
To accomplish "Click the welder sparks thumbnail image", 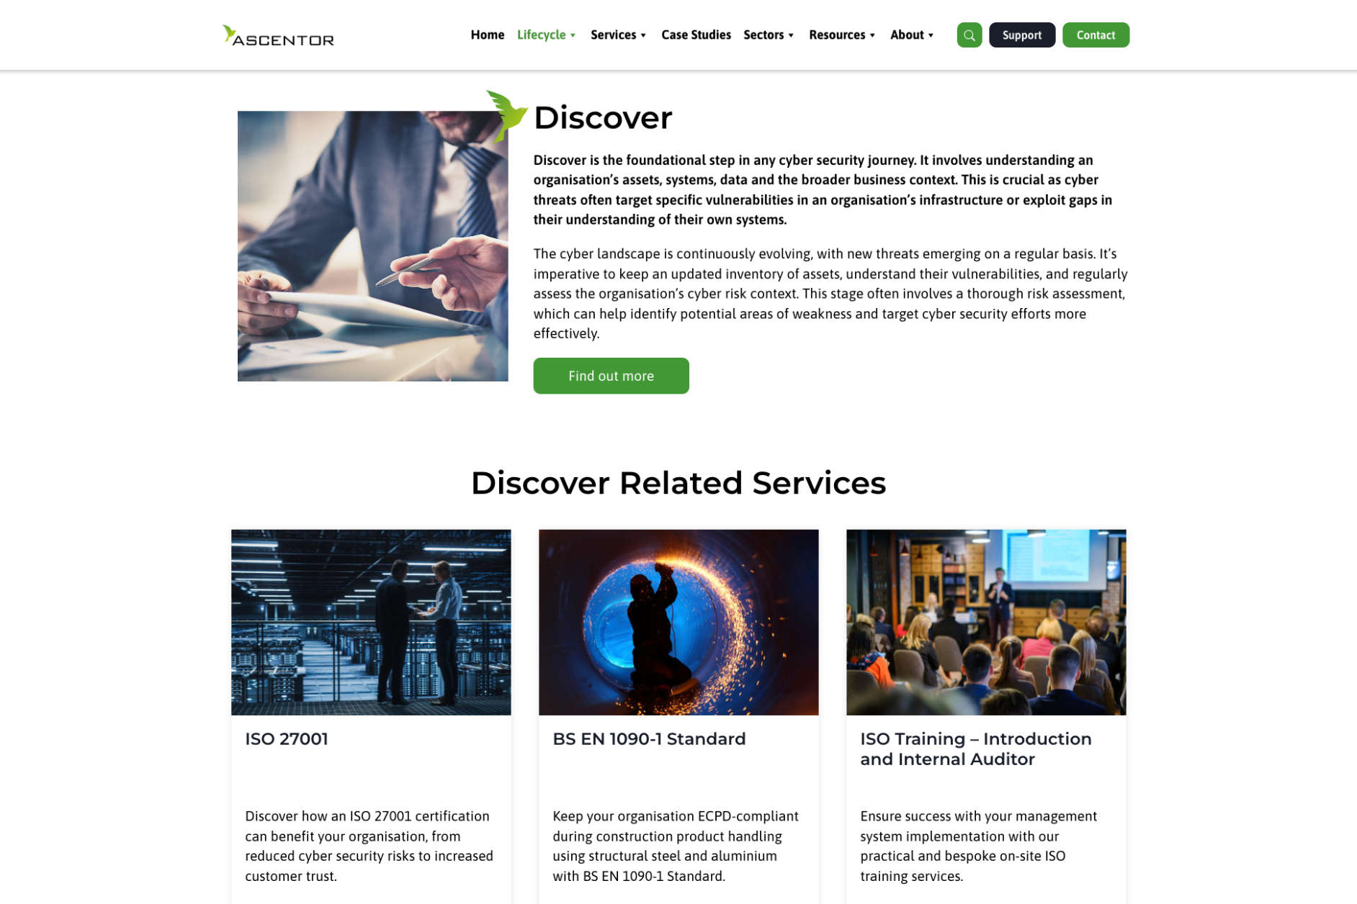I will pos(678,623).
